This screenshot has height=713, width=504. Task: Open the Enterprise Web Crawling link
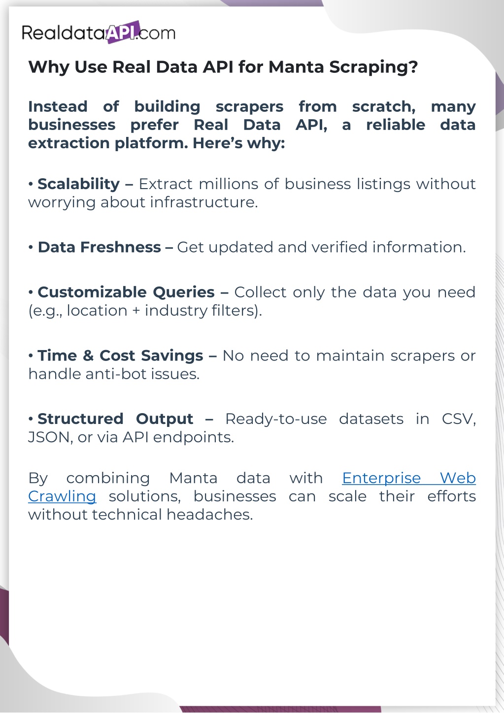coord(408,478)
